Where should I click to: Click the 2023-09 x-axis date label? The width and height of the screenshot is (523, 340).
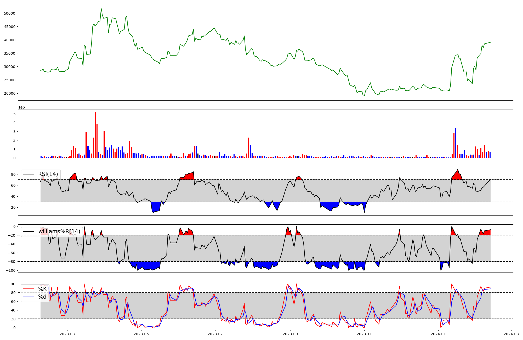290,334
